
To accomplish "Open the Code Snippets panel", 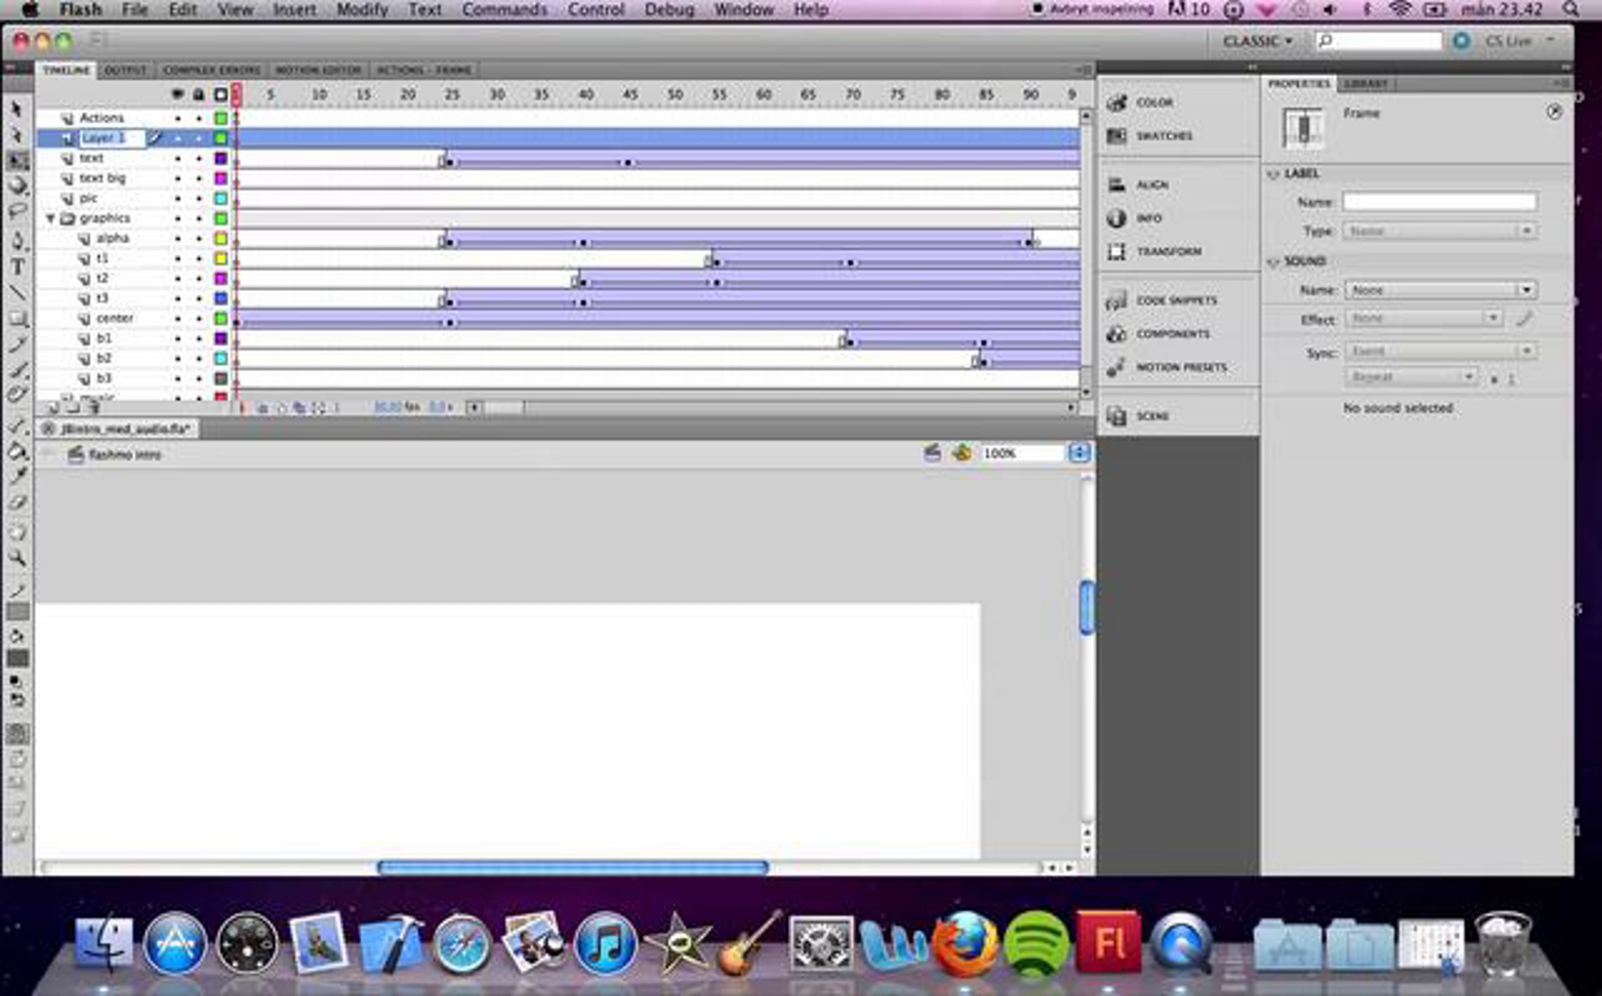I will [x=1176, y=301].
